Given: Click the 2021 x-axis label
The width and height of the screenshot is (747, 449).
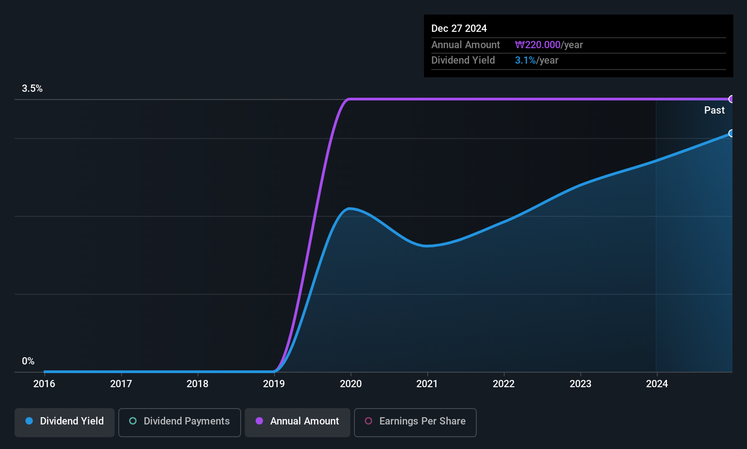Looking at the screenshot, I should pos(427,384).
